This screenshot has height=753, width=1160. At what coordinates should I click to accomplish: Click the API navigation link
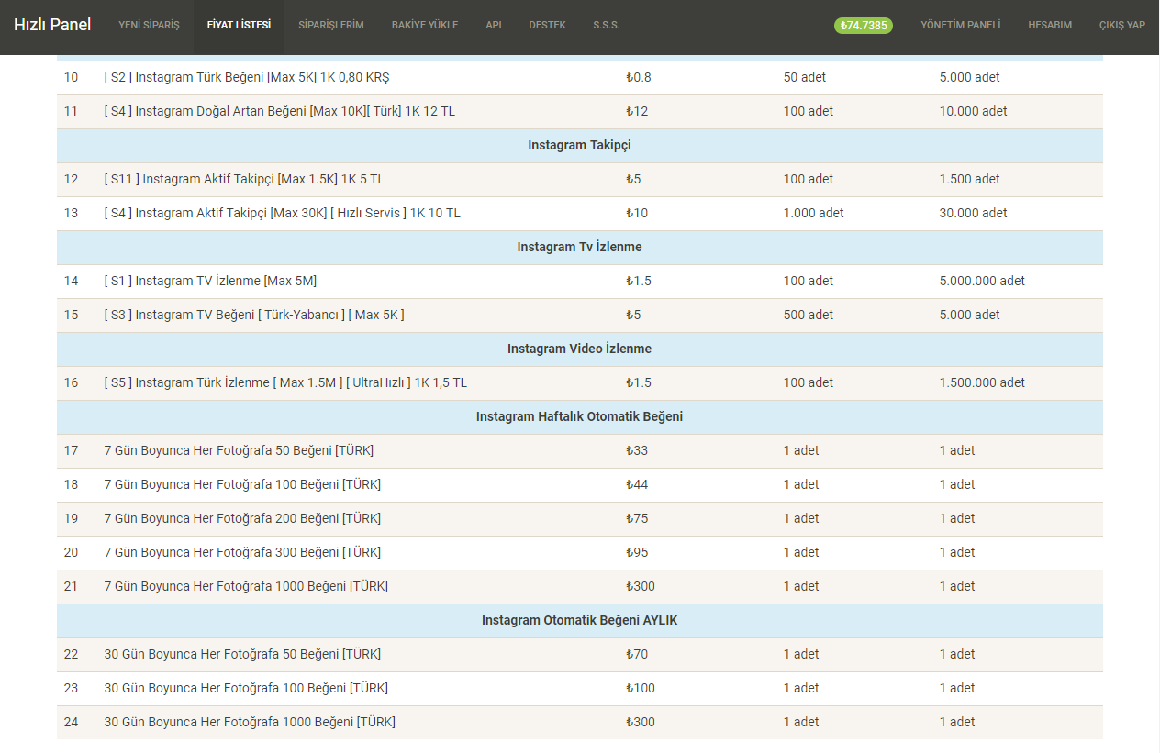point(494,26)
